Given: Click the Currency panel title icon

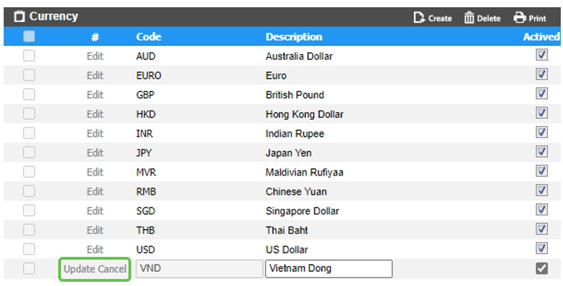Looking at the screenshot, I should tap(19, 16).
